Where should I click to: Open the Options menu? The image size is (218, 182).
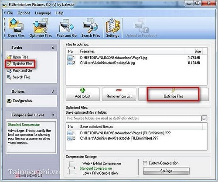click(24, 13)
